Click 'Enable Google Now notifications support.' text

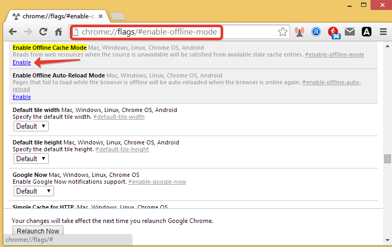[x=70, y=182]
